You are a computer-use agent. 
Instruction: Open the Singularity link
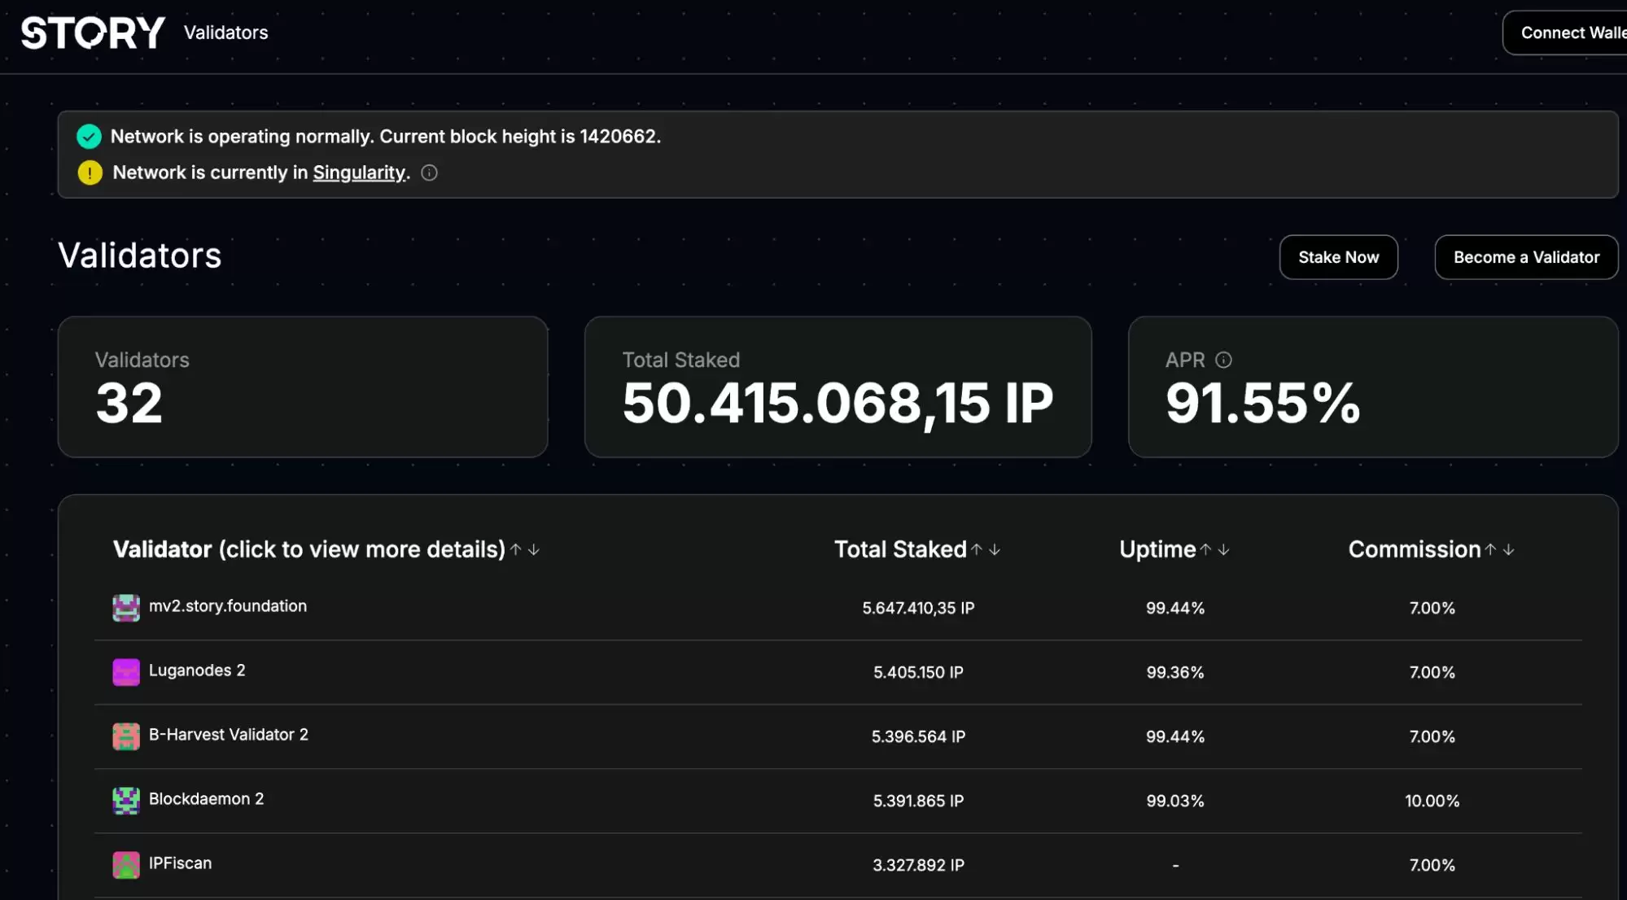pyautogui.click(x=359, y=173)
